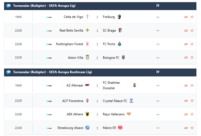Screen dimensions: 201x136
Task: Click the FC Porto club crest
Action: click(x=119, y=44)
